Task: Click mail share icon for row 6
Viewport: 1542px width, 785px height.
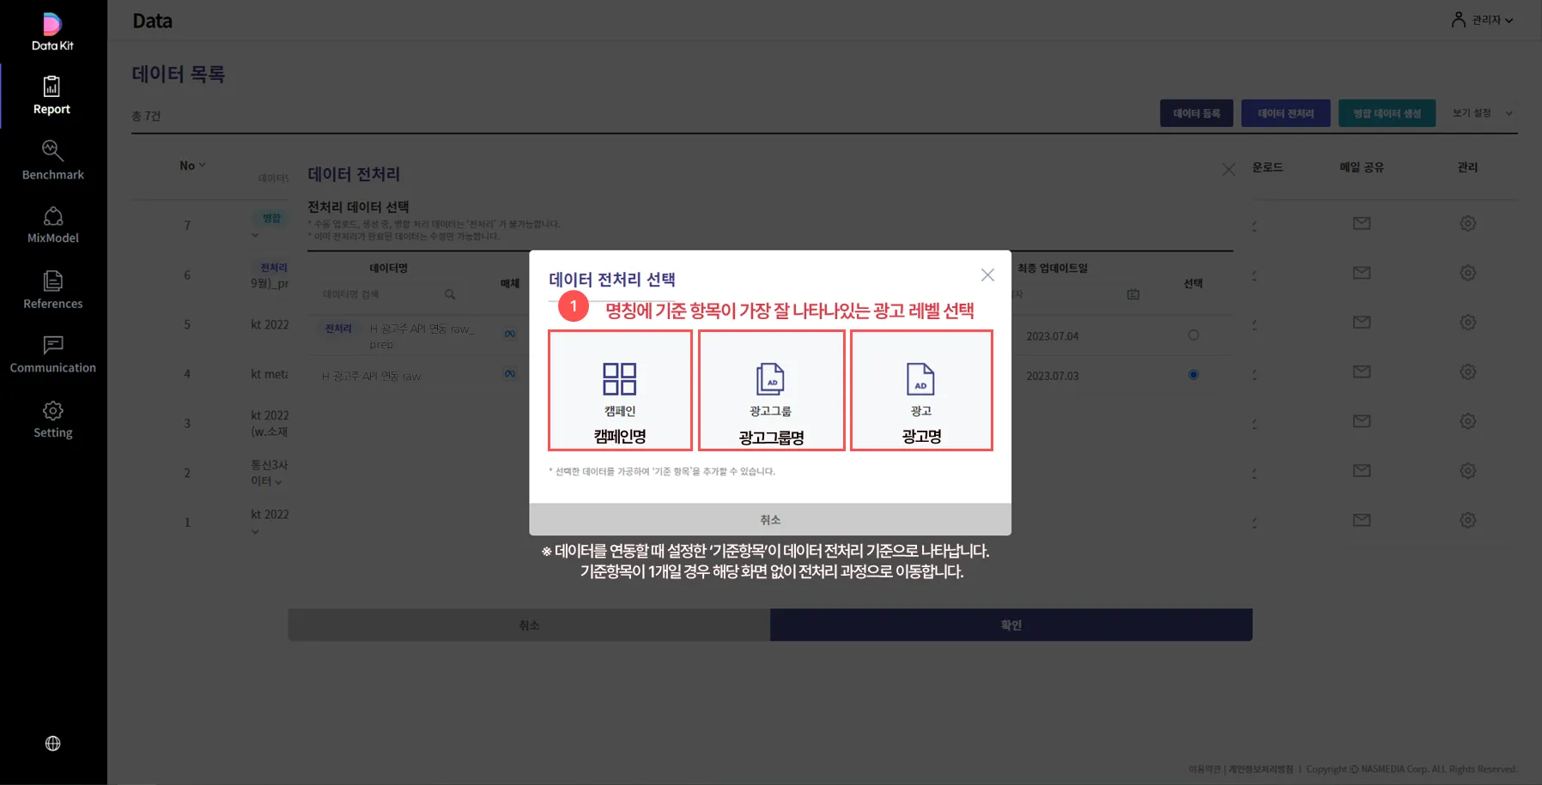Action: point(1362,273)
